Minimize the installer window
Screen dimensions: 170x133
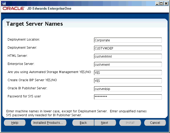[x=157, y=4]
